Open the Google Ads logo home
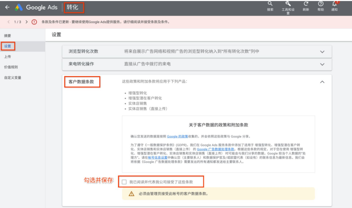352x208 pixels. pos(19,7)
